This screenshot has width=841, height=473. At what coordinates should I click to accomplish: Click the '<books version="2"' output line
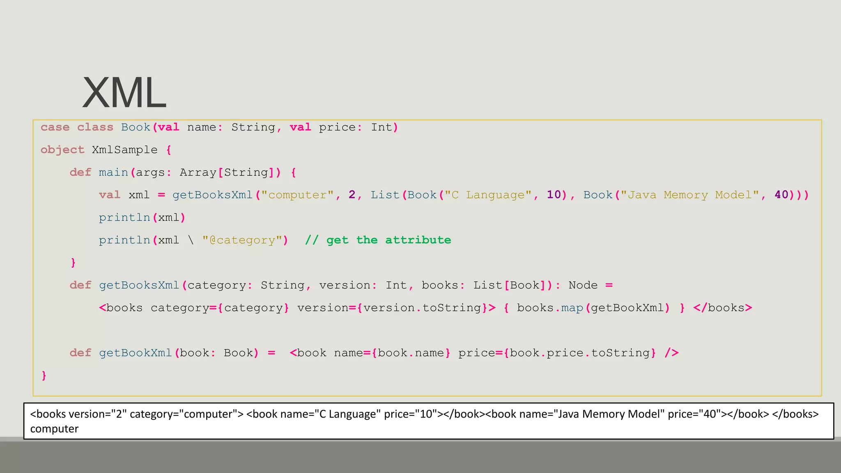click(424, 414)
